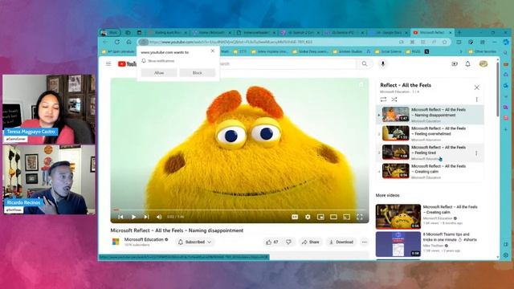Click the YouTube search magnifier button

coord(365,63)
